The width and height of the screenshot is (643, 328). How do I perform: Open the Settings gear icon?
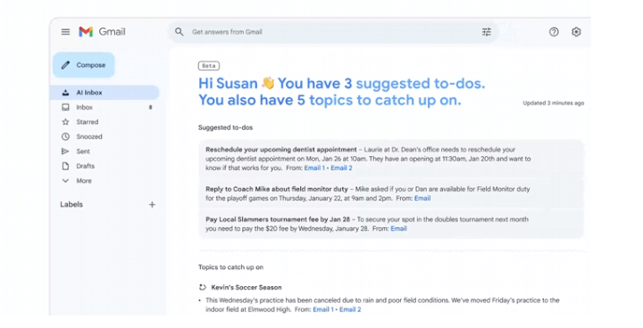click(576, 31)
